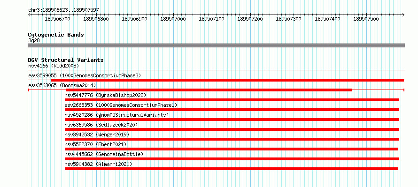Screen dimensions: 418x187
Task: Click the red bar for esv3563065
Action: (209, 90)
